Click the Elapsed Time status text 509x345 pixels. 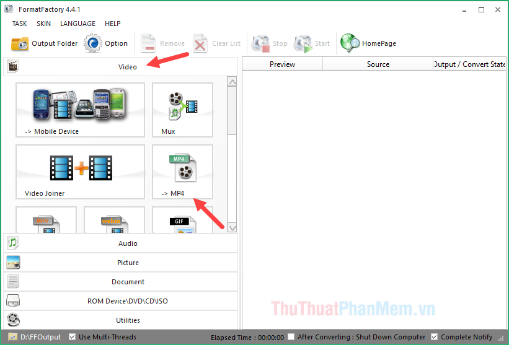pos(247,338)
